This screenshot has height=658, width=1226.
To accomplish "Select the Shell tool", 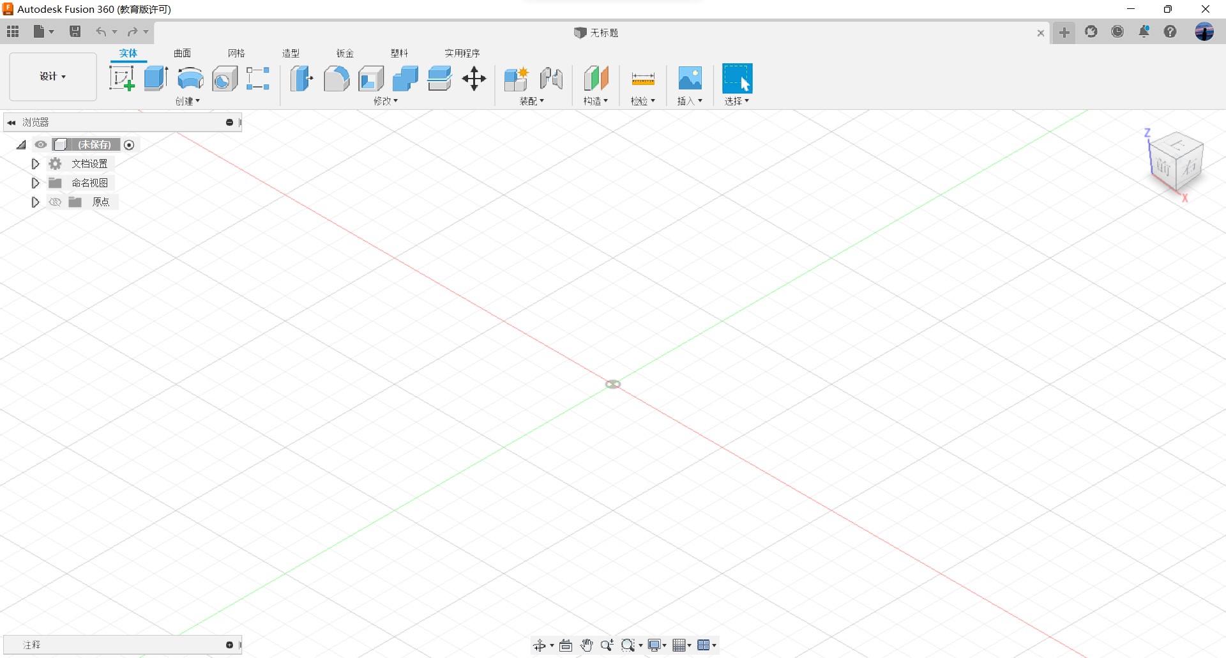I will pos(371,79).
